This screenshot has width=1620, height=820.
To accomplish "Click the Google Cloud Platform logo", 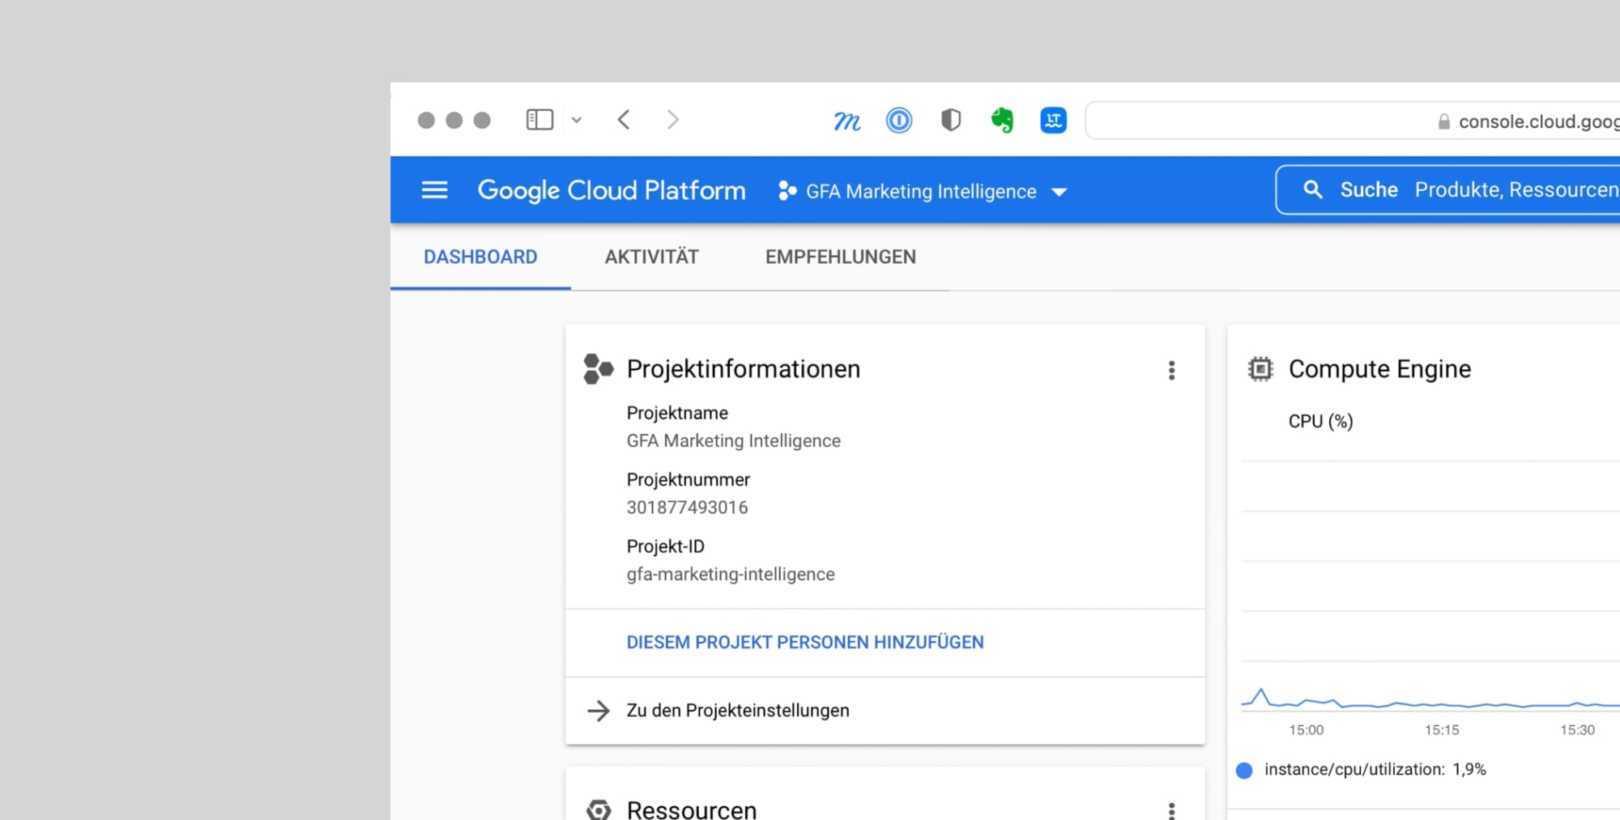I will 612,190.
